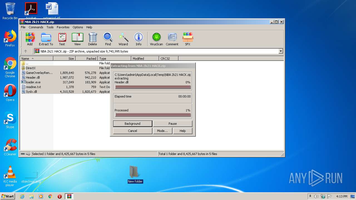Open the View toolbar icon
The image size is (356, 200).
click(77, 39)
